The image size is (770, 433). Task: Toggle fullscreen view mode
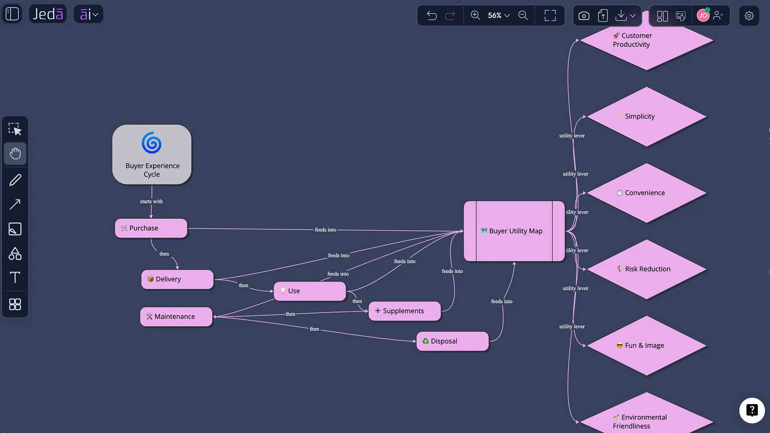pos(550,16)
